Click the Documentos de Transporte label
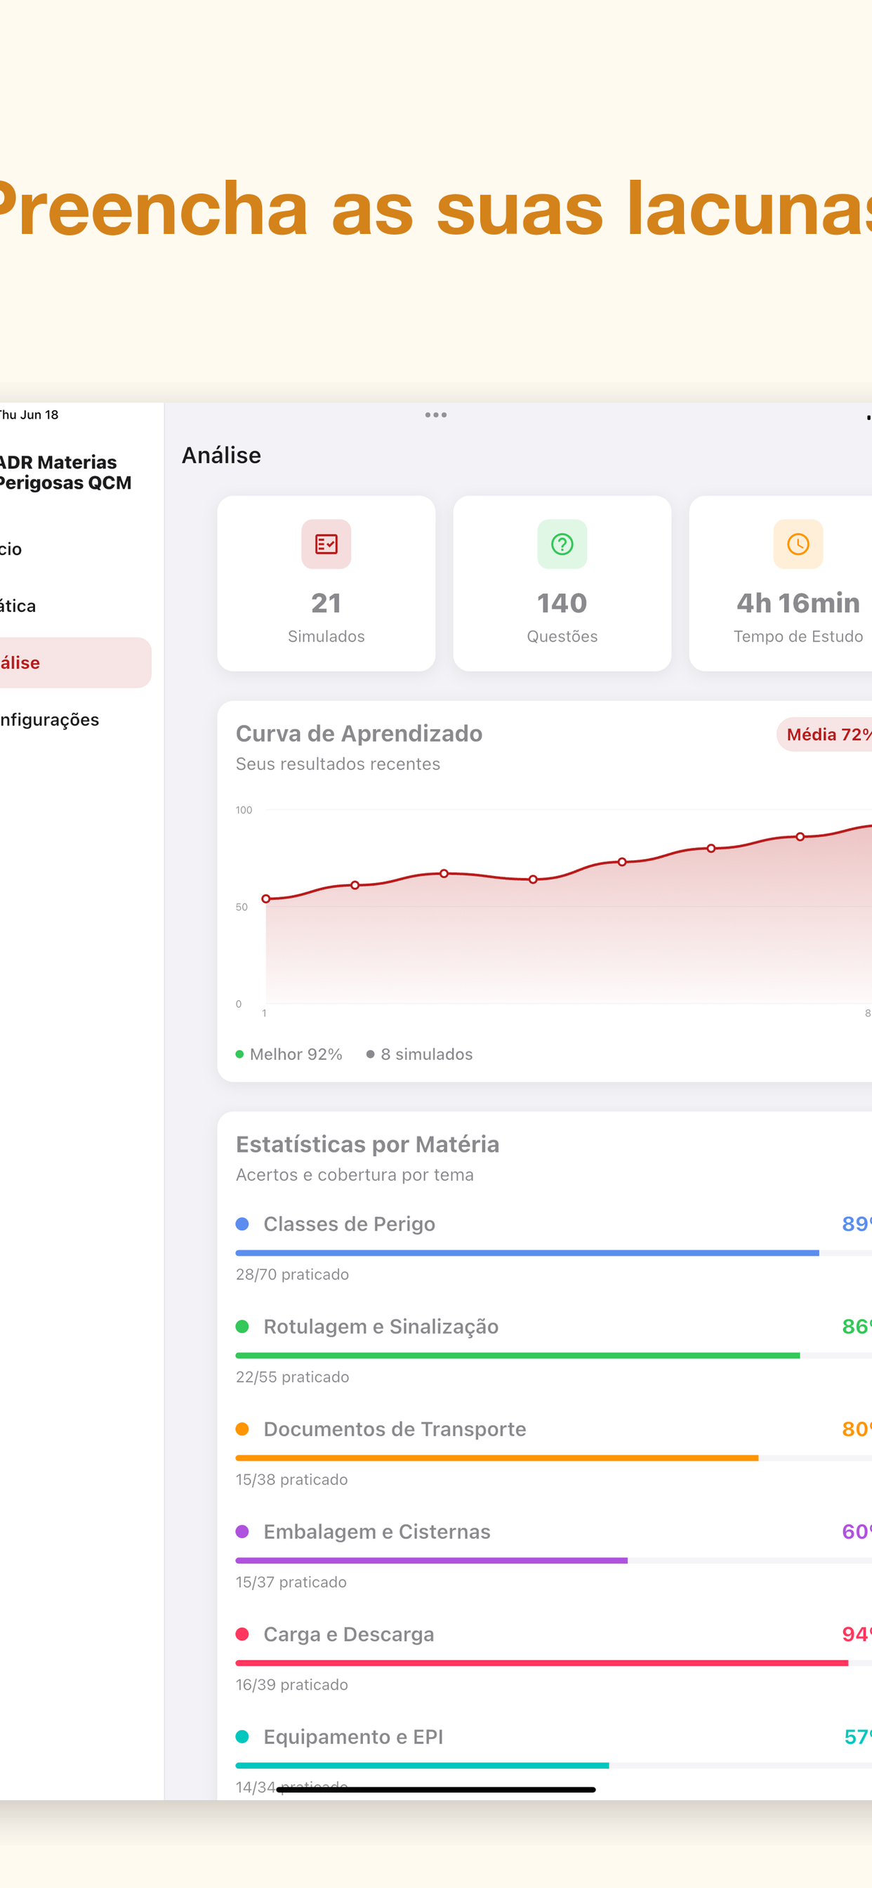Image resolution: width=872 pixels, height=1888 pixels. tap(395, 1429)
